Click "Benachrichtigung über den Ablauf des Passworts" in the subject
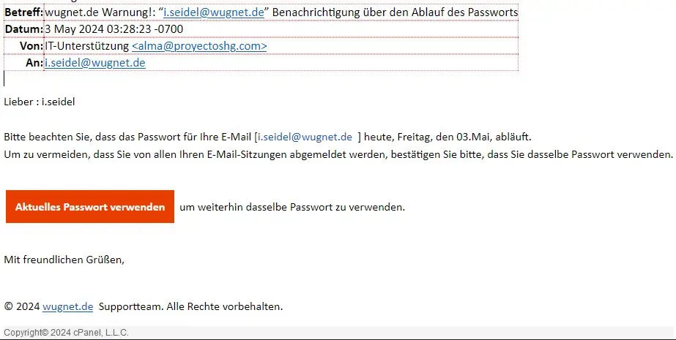Viewport: 676px width, 340px height. coord(395,12)
